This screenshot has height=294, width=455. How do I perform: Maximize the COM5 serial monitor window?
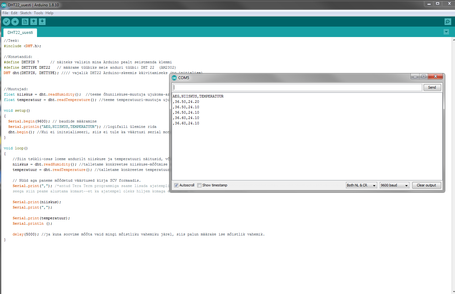click(424, 77)
